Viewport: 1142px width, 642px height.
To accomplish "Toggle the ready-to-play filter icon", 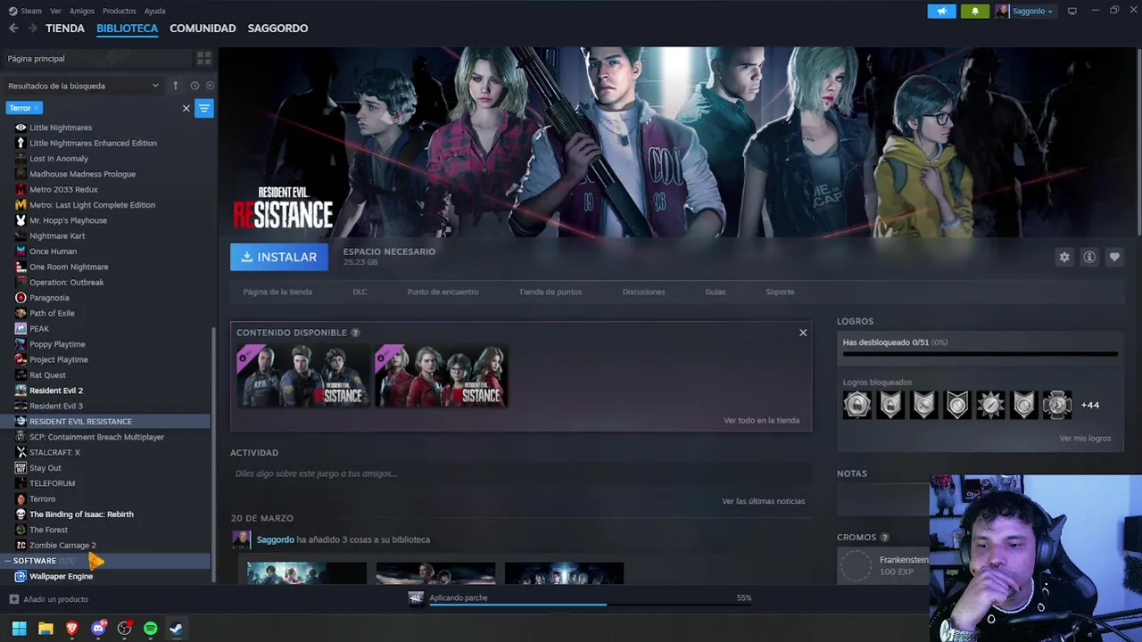I will click(210, 86).
